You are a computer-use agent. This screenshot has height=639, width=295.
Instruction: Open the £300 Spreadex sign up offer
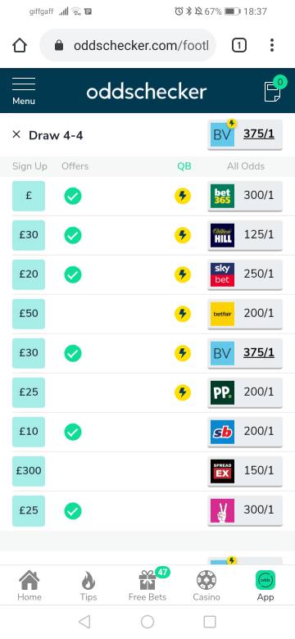click(x=29, y=471)
